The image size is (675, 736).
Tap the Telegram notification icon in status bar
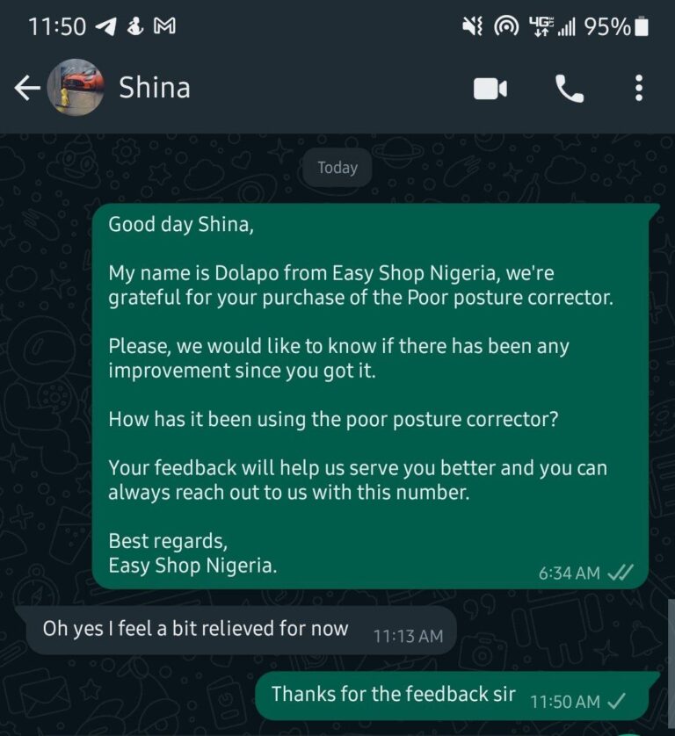[x=105, y=26]
